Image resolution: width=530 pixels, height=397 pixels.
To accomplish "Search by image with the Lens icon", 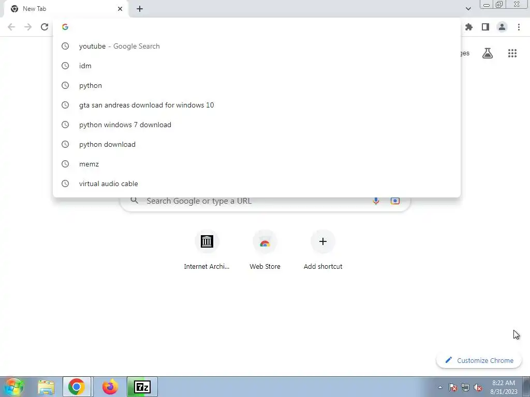I will pos(395,201).
